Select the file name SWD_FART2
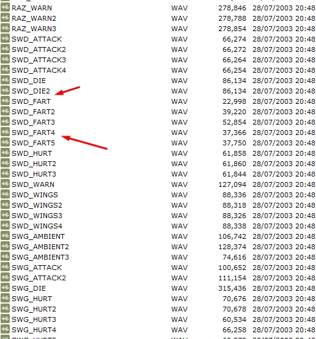The image size is (316, 339). tap(33, 112)
